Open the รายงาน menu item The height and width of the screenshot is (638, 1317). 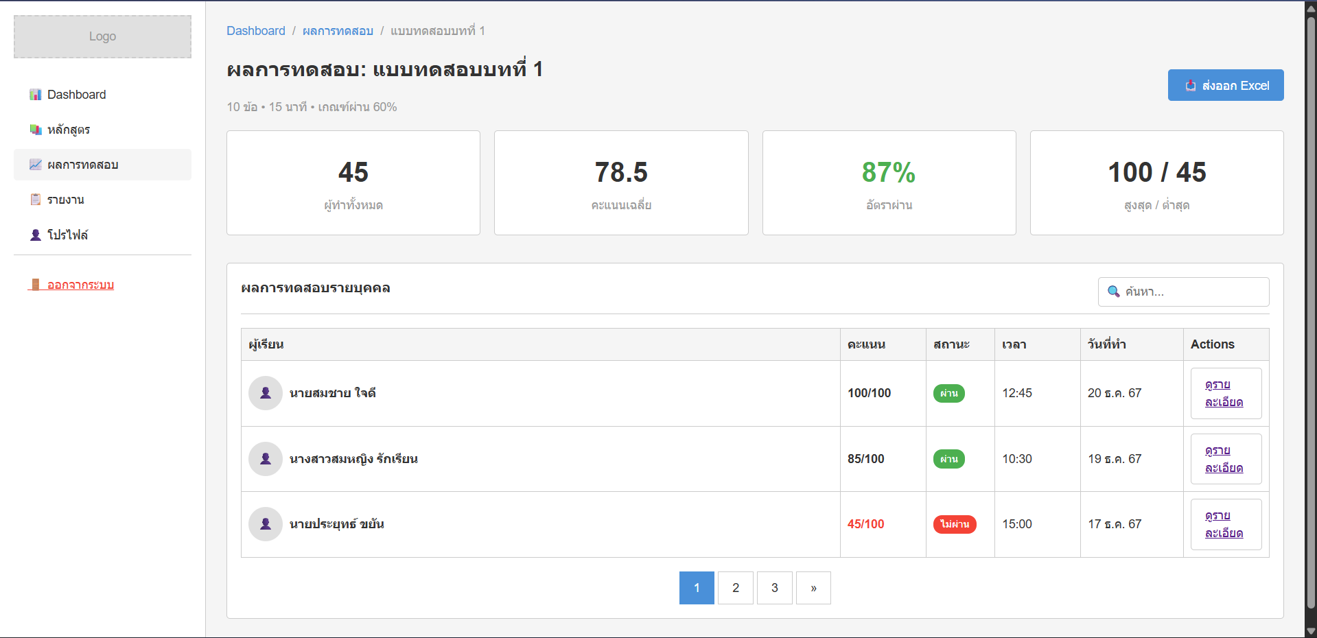point(66,200)
